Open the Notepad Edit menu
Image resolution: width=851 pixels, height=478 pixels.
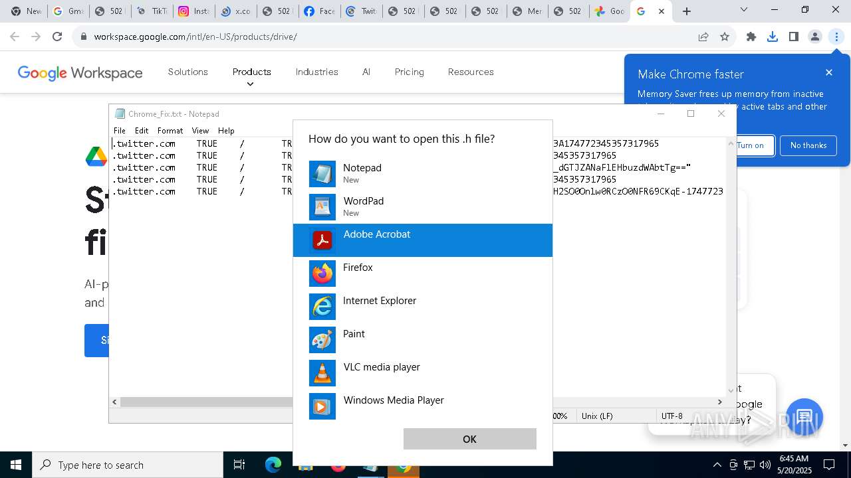[x=142, y=131]
